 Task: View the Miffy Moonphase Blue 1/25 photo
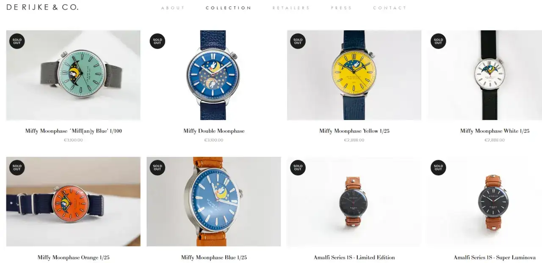pyautogui.click(x=213, y=202)
